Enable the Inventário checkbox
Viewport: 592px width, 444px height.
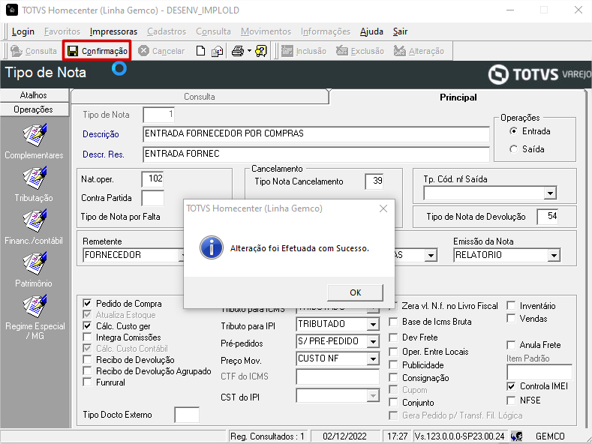[x=511, y=306]
